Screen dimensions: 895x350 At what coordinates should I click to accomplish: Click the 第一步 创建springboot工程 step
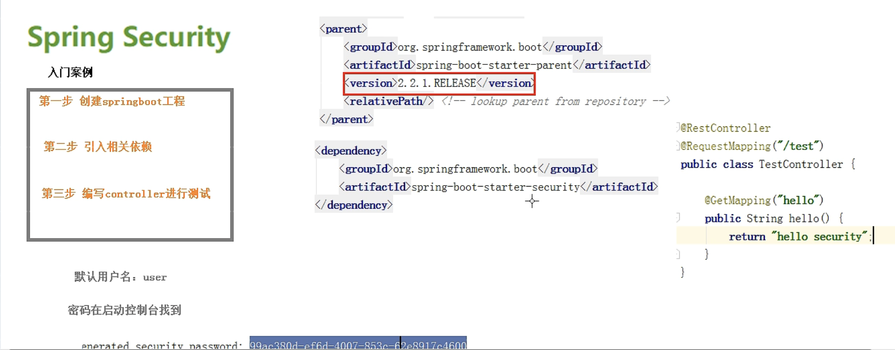pos(112,101)
